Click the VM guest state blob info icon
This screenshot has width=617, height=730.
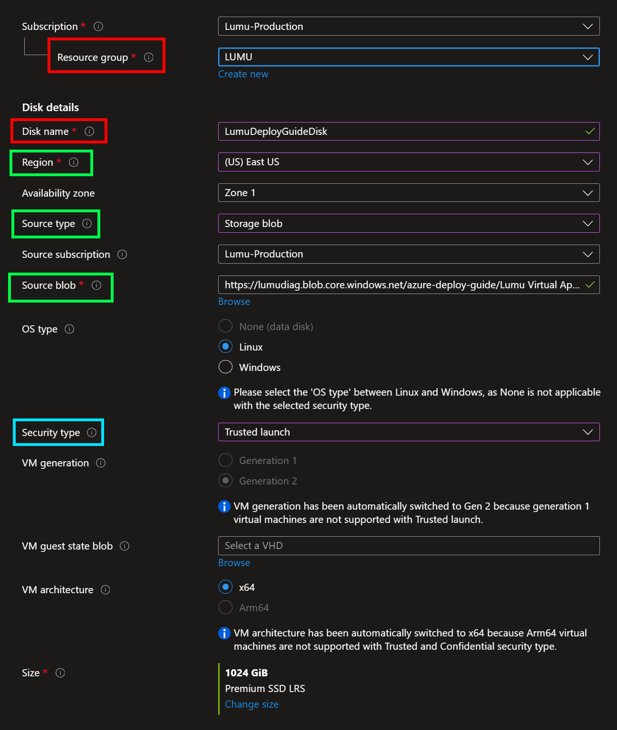pyautogui.click(x=125, y=546)
